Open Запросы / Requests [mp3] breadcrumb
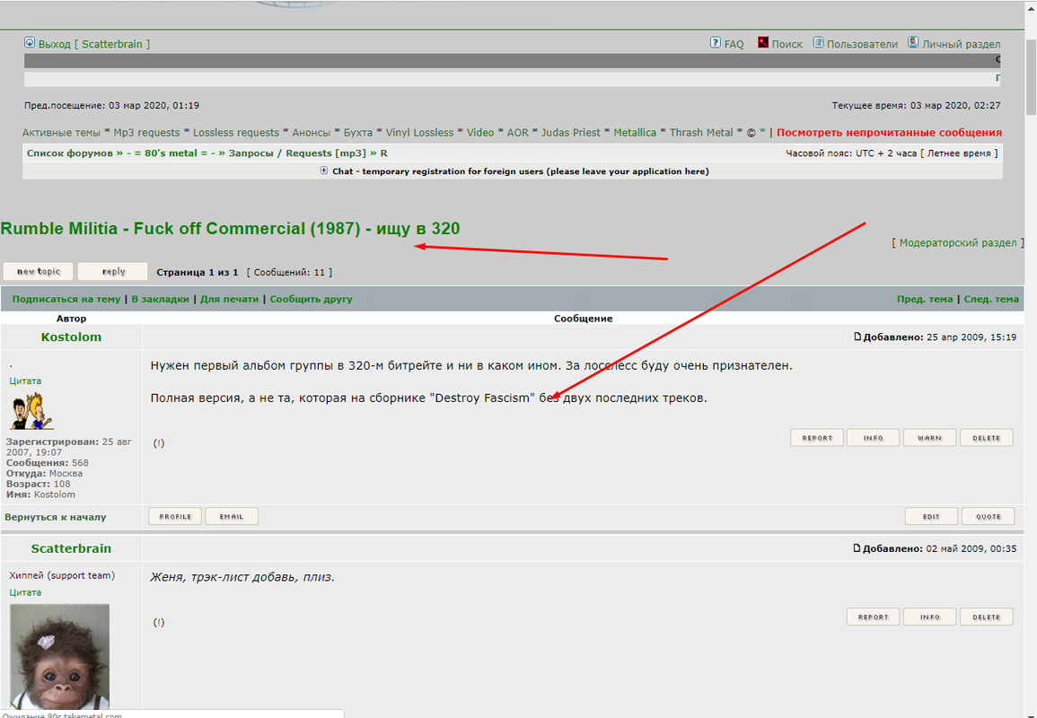This screenshot has width=1037, height=718. [x=297, y=153]
